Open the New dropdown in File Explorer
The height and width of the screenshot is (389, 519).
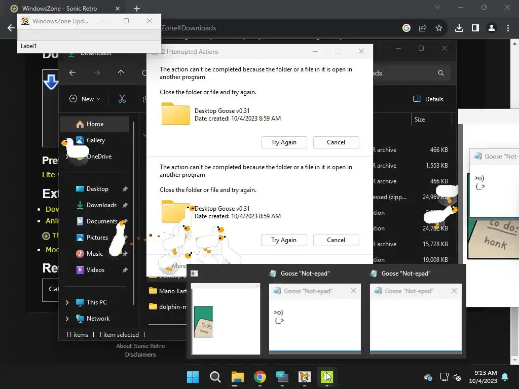85,99
